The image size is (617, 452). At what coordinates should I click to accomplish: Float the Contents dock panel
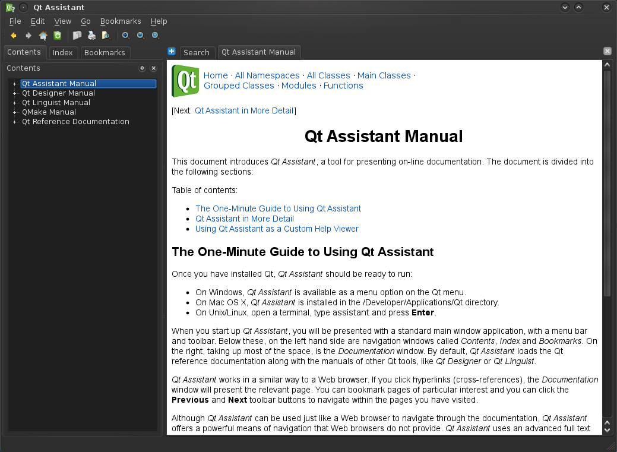tap(143, 68)
